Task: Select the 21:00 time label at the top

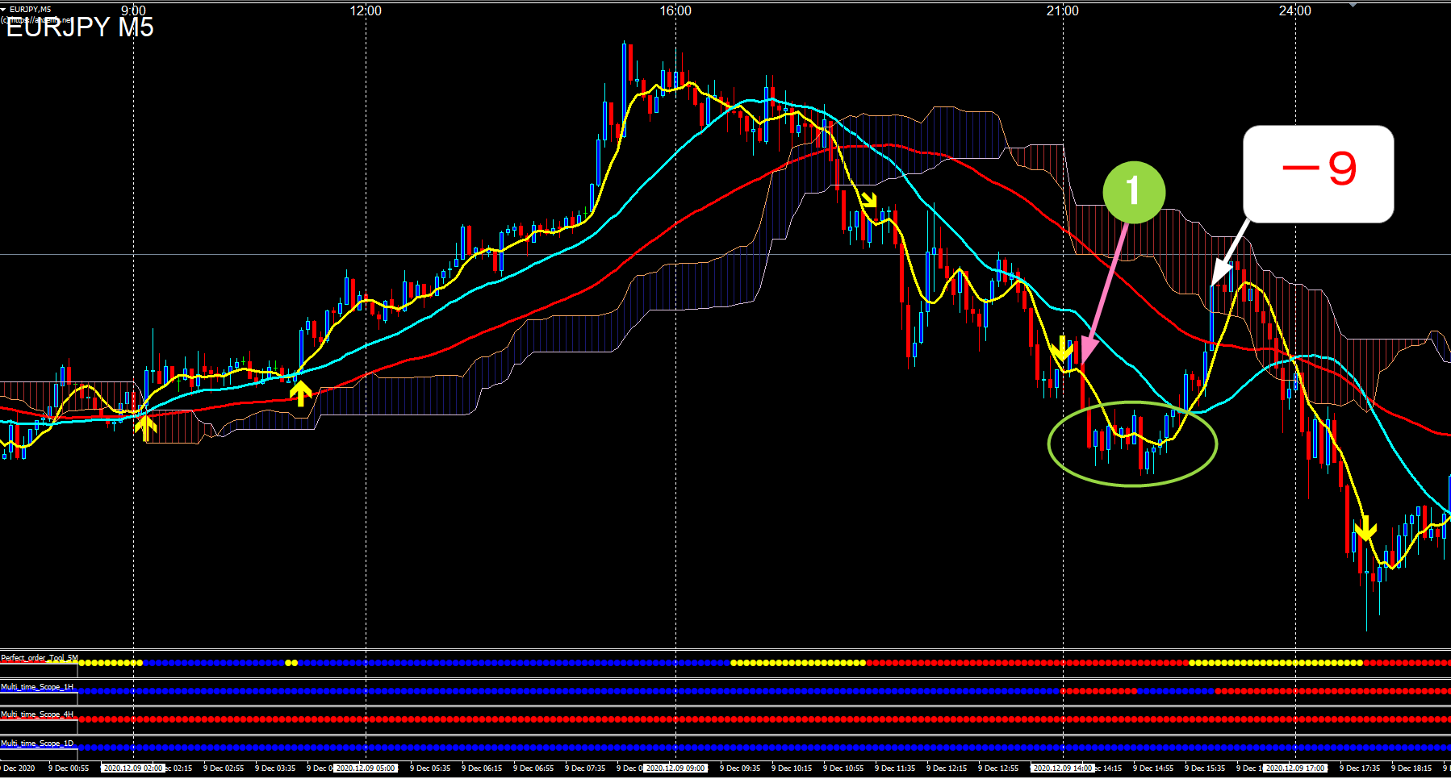Action: [1062, 10]
